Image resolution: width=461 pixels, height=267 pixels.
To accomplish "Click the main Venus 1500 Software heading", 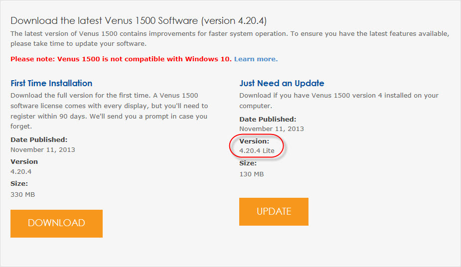I will click(x=142, y=20).
